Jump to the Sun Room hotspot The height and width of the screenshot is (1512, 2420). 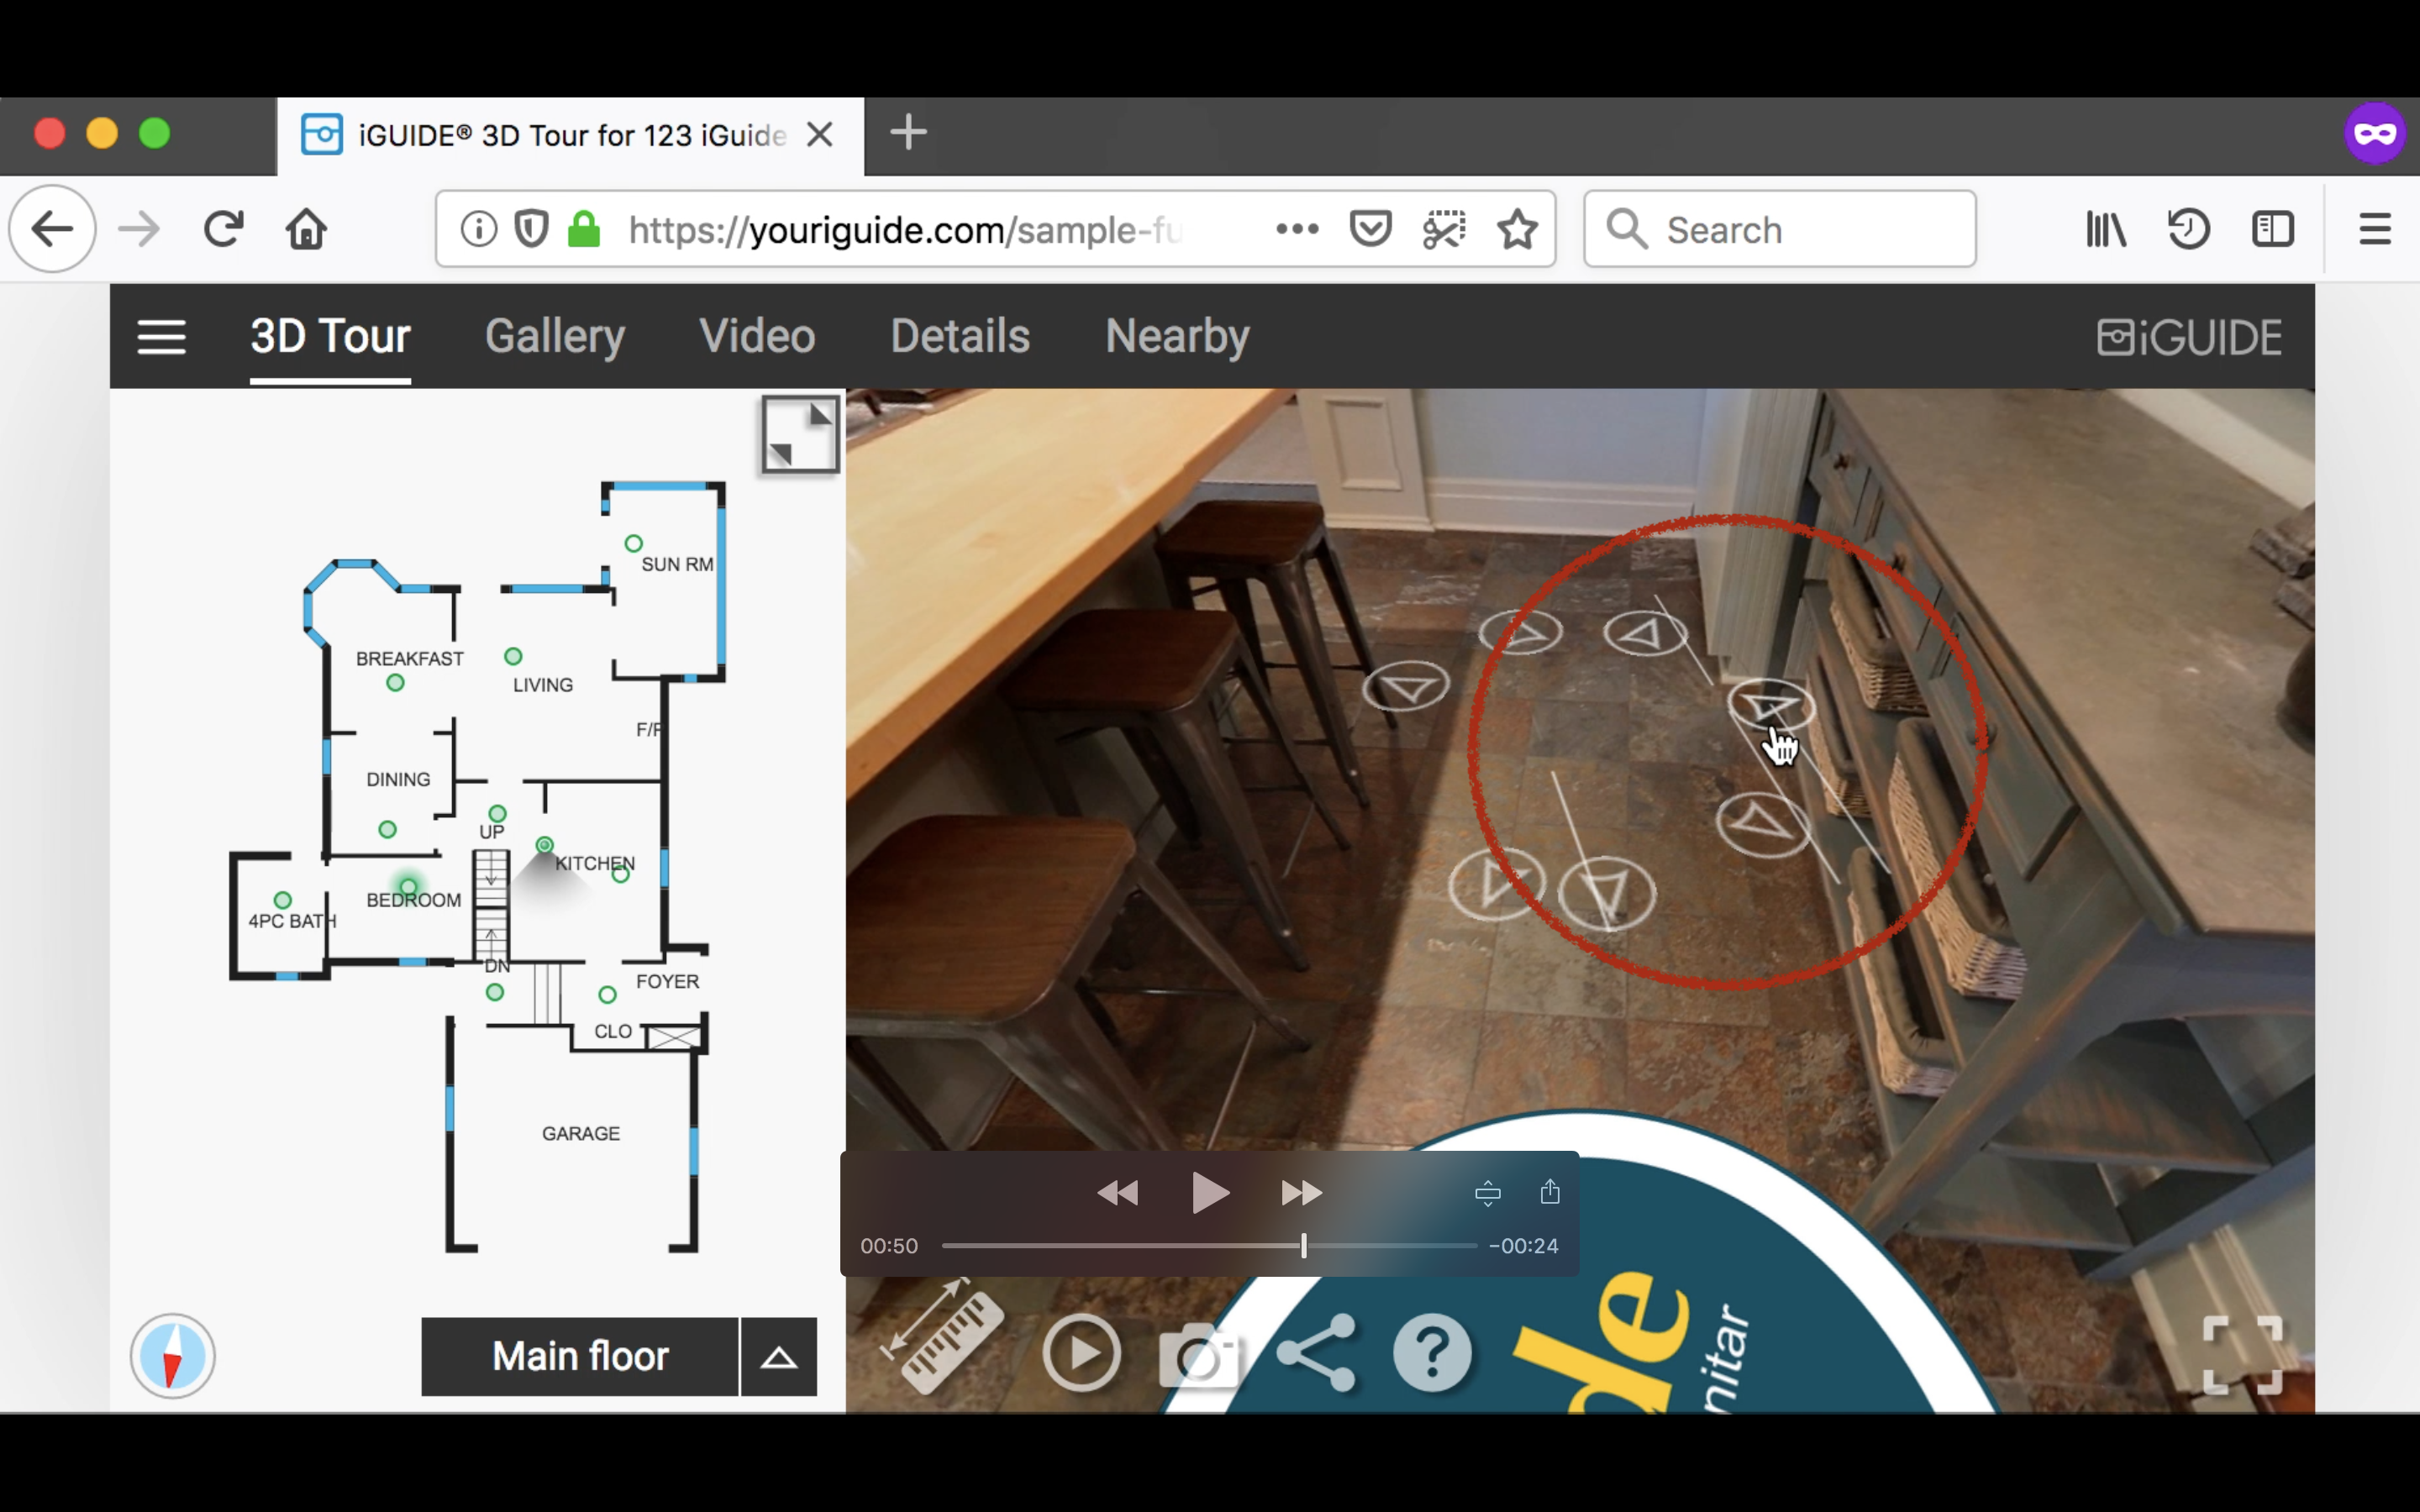[633, 543]
